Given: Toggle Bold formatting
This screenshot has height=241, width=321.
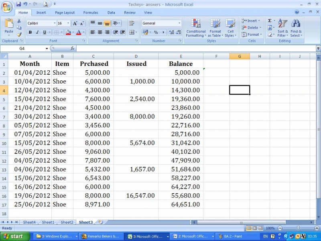Looking at the screenshot, I should [30, 33].
